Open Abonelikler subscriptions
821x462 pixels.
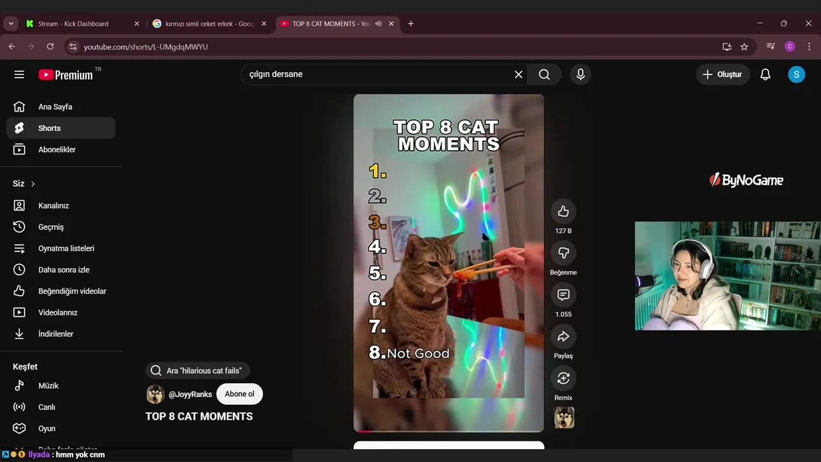[x=61, y=150]
